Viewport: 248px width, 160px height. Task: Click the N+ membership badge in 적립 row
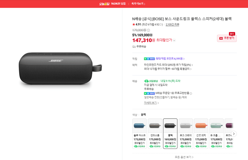[x=149, y=59]
